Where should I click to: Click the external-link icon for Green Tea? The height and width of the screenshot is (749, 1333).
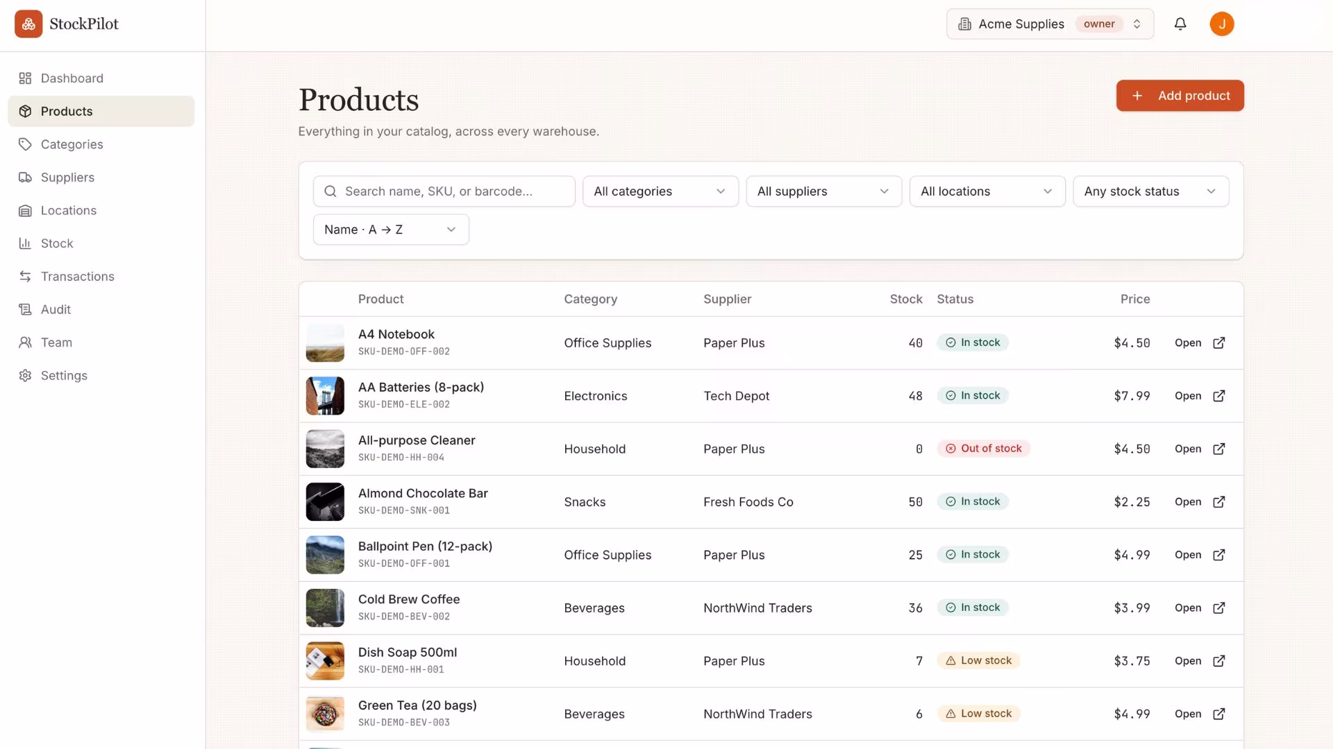[x=1219, y=714]
